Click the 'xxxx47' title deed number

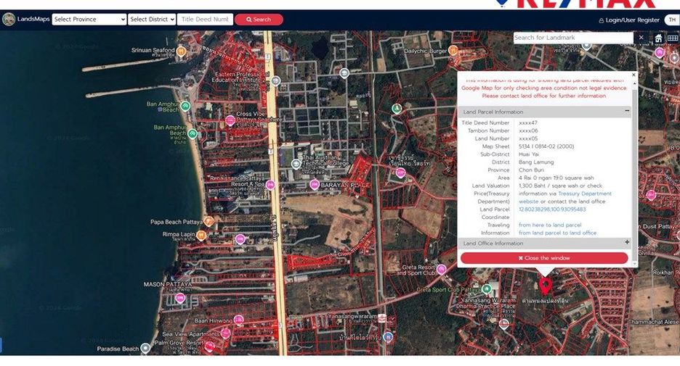click(527, 123)
